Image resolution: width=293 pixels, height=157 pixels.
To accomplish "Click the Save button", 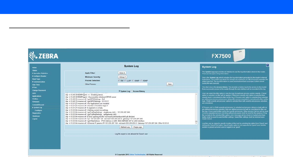I will (170, 84).
